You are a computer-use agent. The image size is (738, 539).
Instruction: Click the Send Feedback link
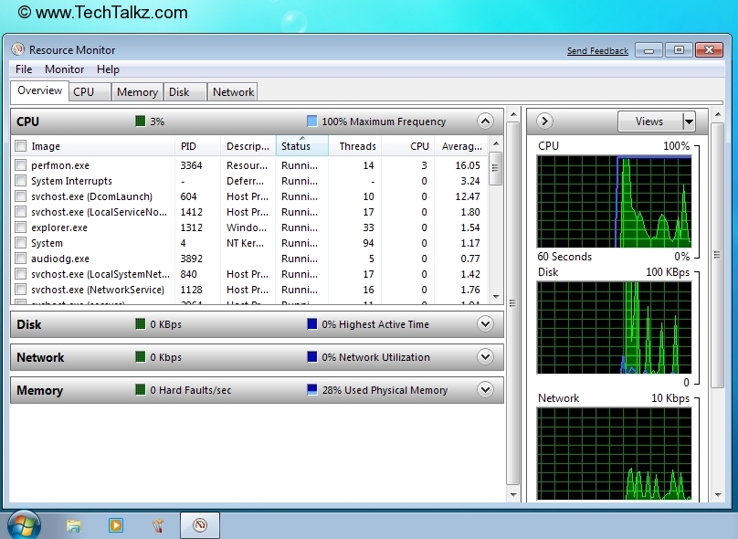pos(597,50)
